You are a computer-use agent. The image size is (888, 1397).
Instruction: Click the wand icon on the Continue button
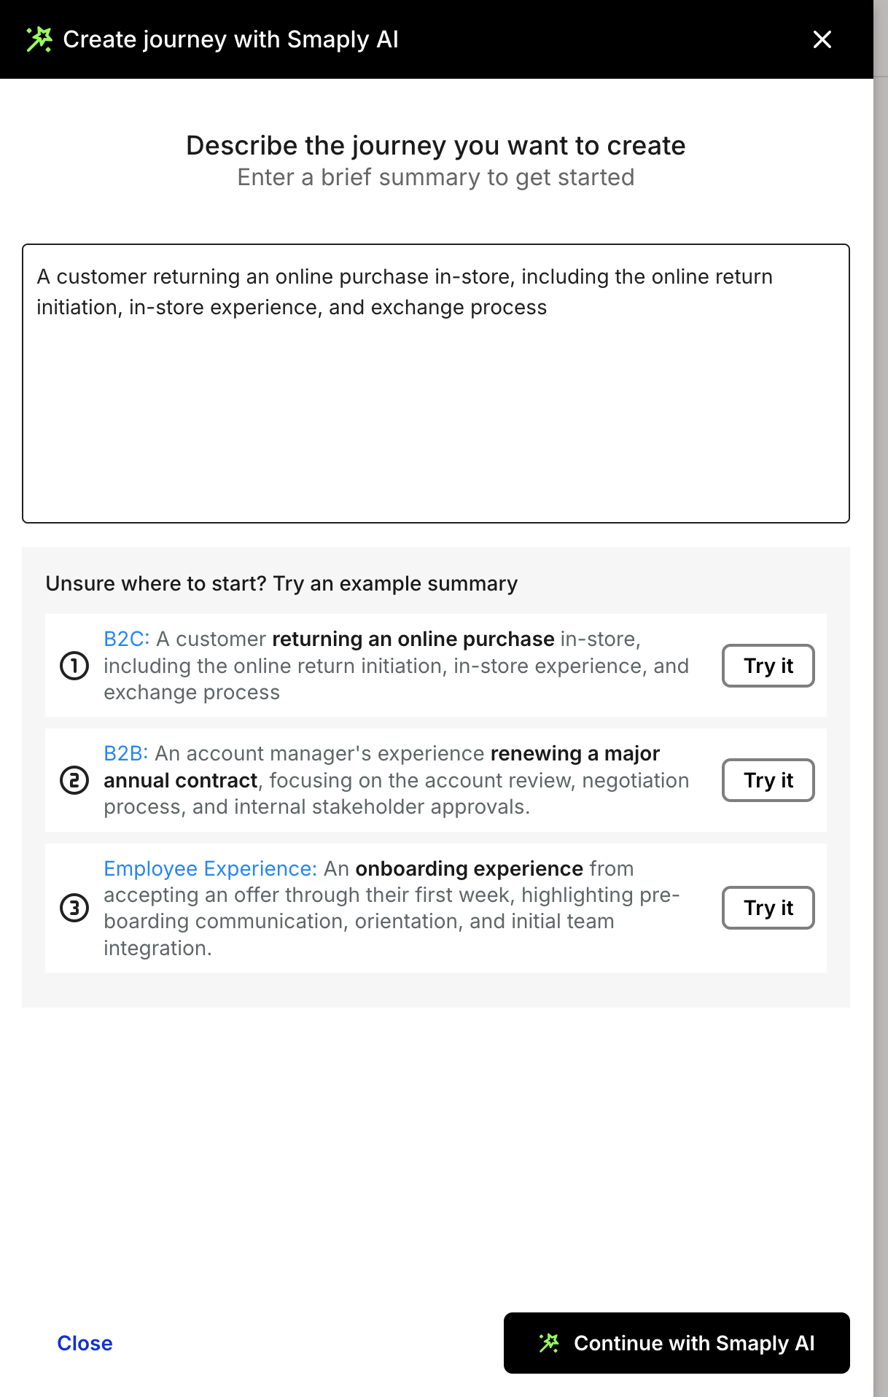(549, 1343)
